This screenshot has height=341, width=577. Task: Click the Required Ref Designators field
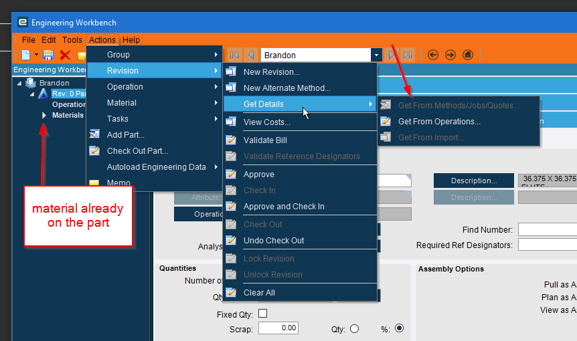[x=547, y=244]
